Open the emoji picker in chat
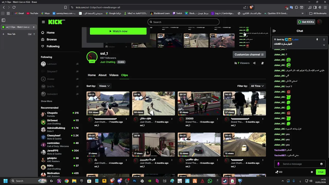This screenshot has width=329, height=185. [321, 164]
